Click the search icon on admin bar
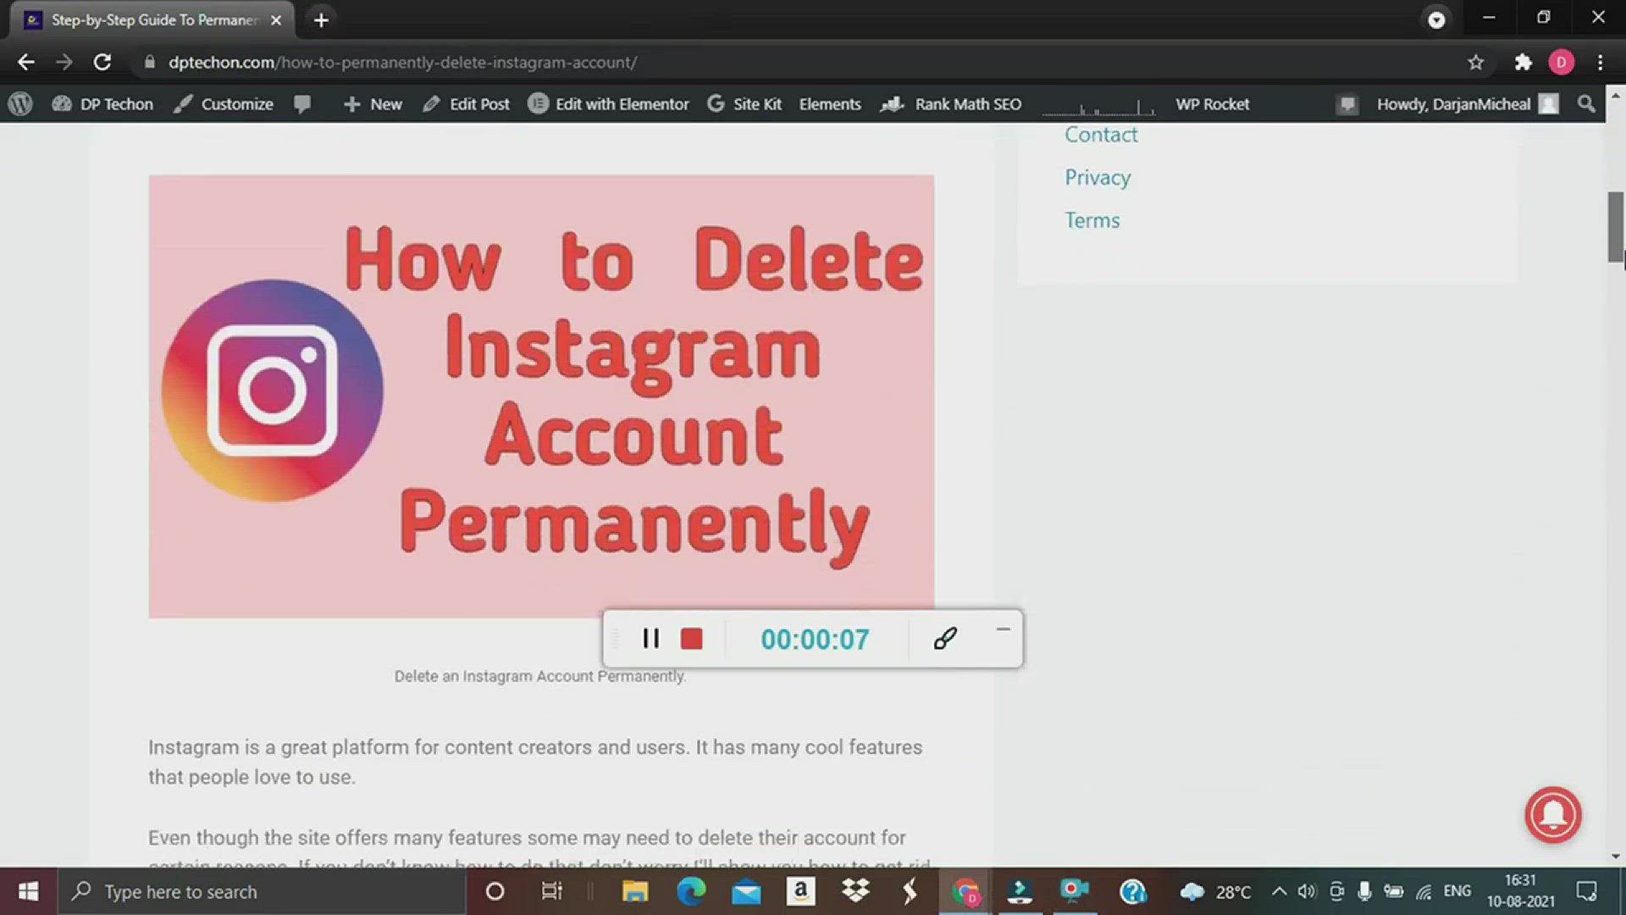This screenshot has height=915, width=1626. click(1585, 103)
